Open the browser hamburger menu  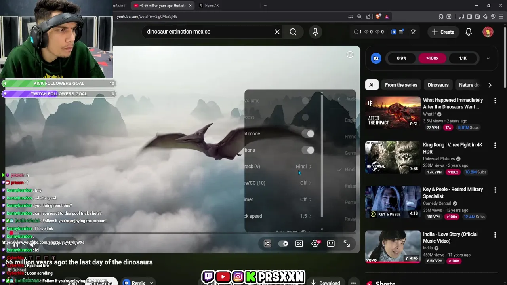pyautogui.click(x=501, y=17)
